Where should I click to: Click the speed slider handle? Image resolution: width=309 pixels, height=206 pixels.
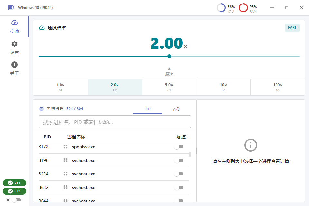click(x=169, y=56)
